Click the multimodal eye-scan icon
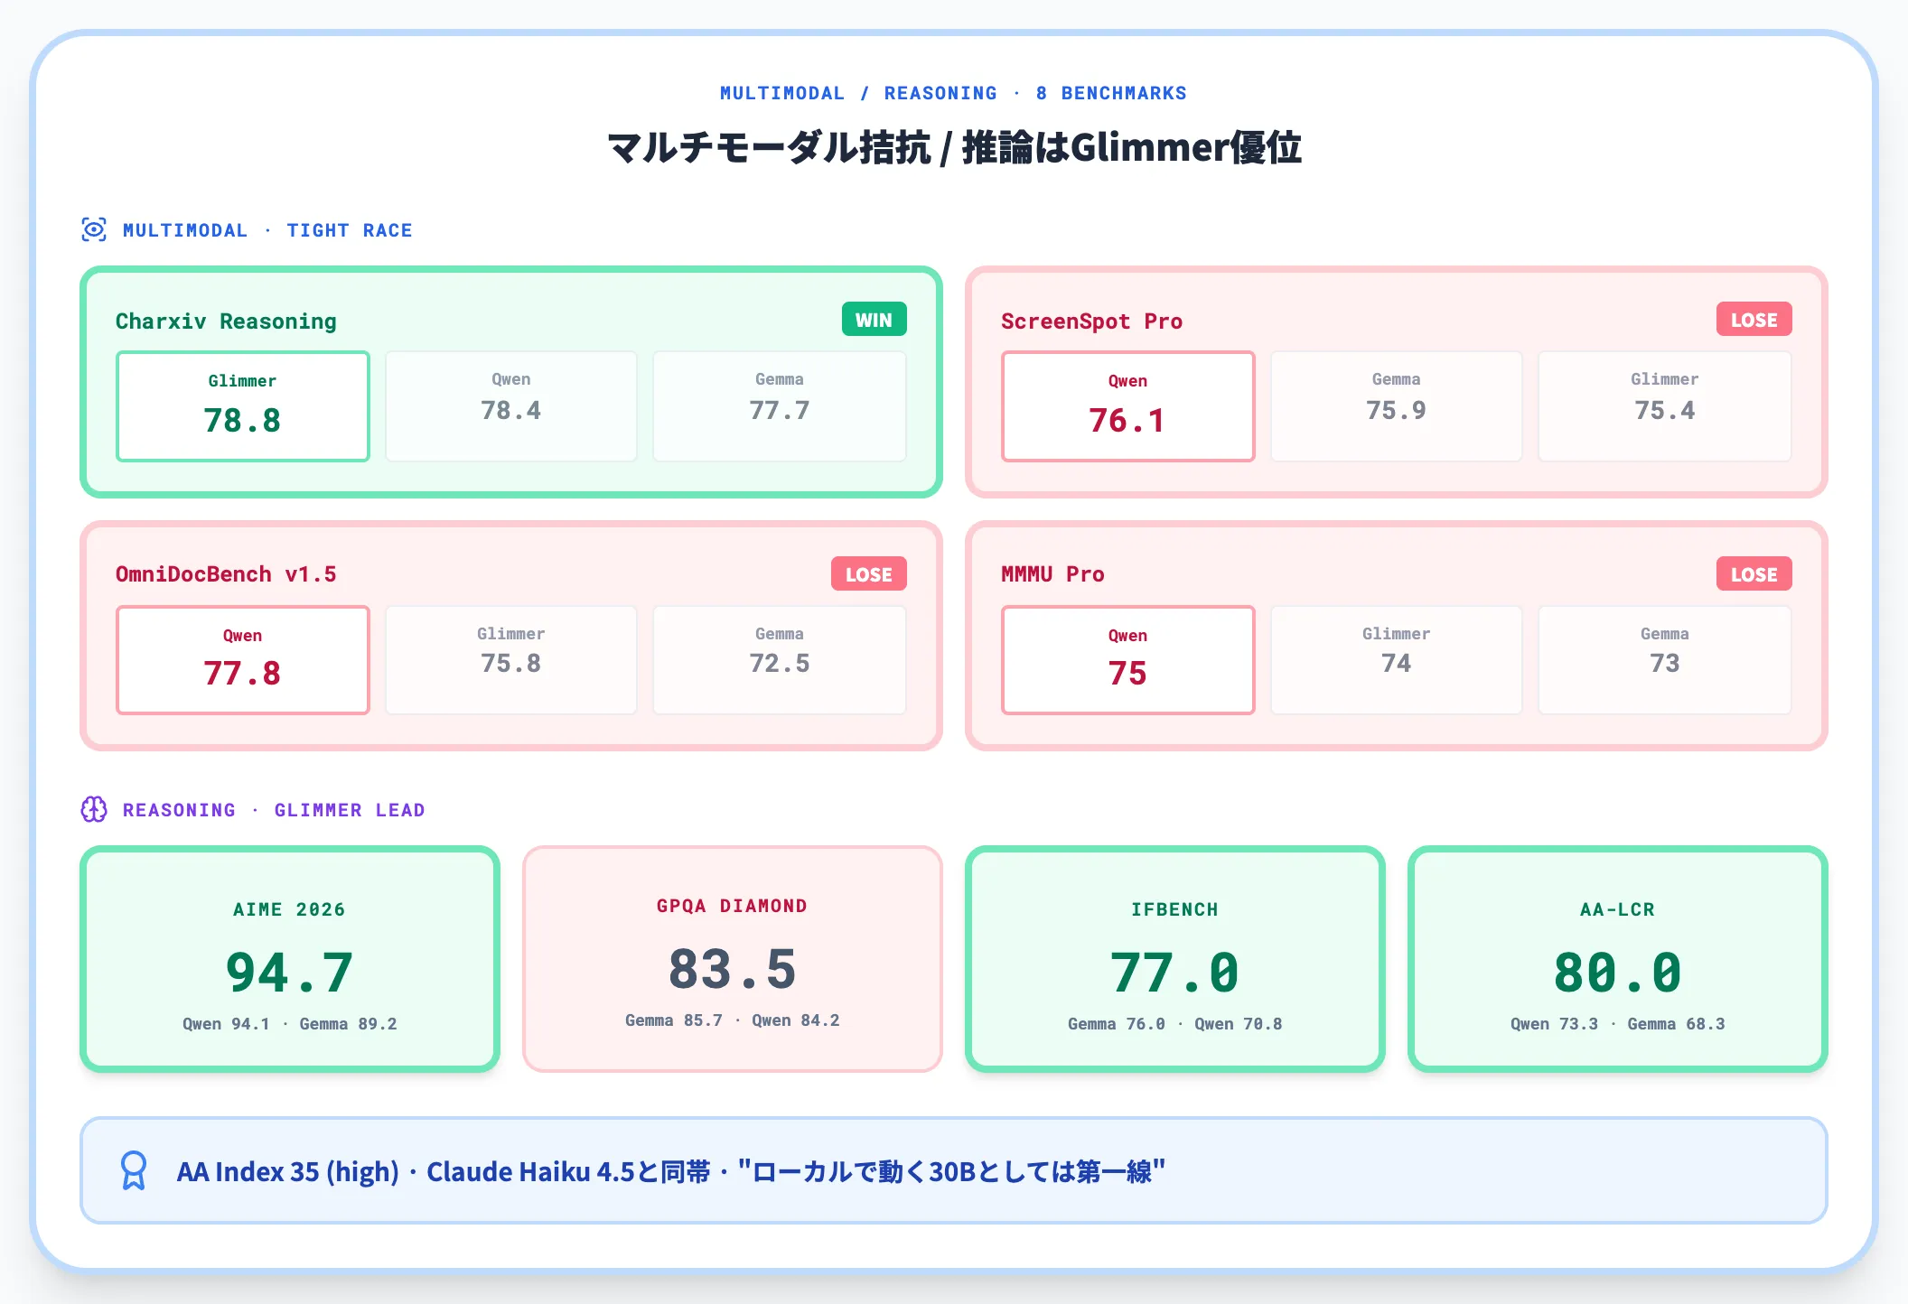Image resolution: width=1908 pixels, height=1304 pixels. click(x=94, y=229)
